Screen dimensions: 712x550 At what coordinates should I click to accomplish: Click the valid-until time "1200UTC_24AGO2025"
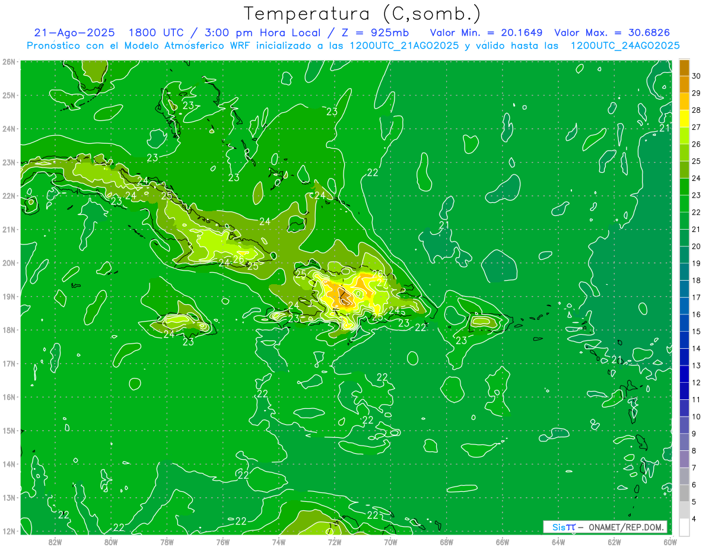coord(625,46)
